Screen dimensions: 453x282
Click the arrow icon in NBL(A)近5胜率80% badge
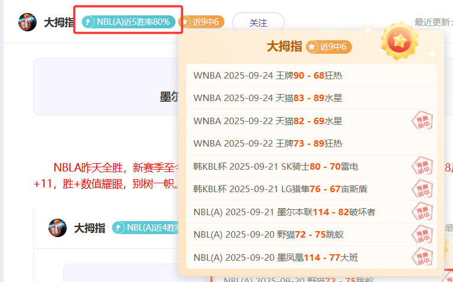(88, 22)
